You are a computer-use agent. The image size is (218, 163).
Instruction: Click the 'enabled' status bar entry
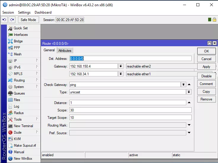48,155
